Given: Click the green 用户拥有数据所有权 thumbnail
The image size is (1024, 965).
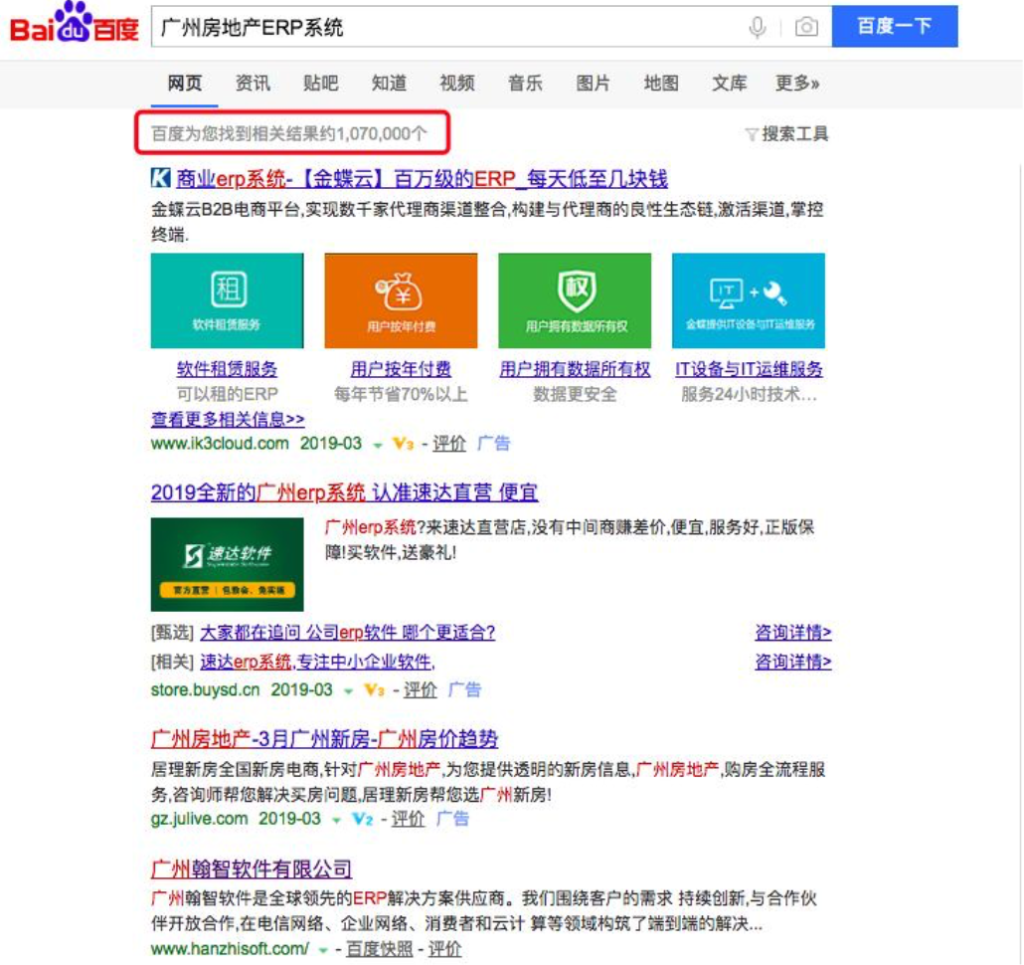Looking at the screenshot, I should (x=575, y=300).
